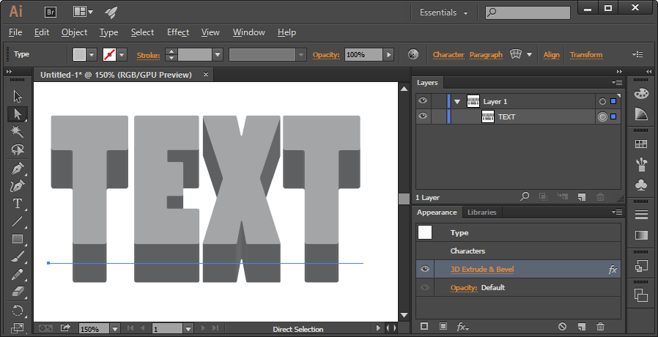Select the Rotate tool
Screen dimensions: 658x337
(x=17, y=311)
